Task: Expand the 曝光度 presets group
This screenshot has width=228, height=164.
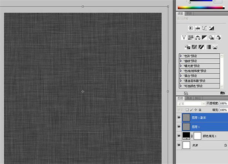Action: (x=181, y=66)
